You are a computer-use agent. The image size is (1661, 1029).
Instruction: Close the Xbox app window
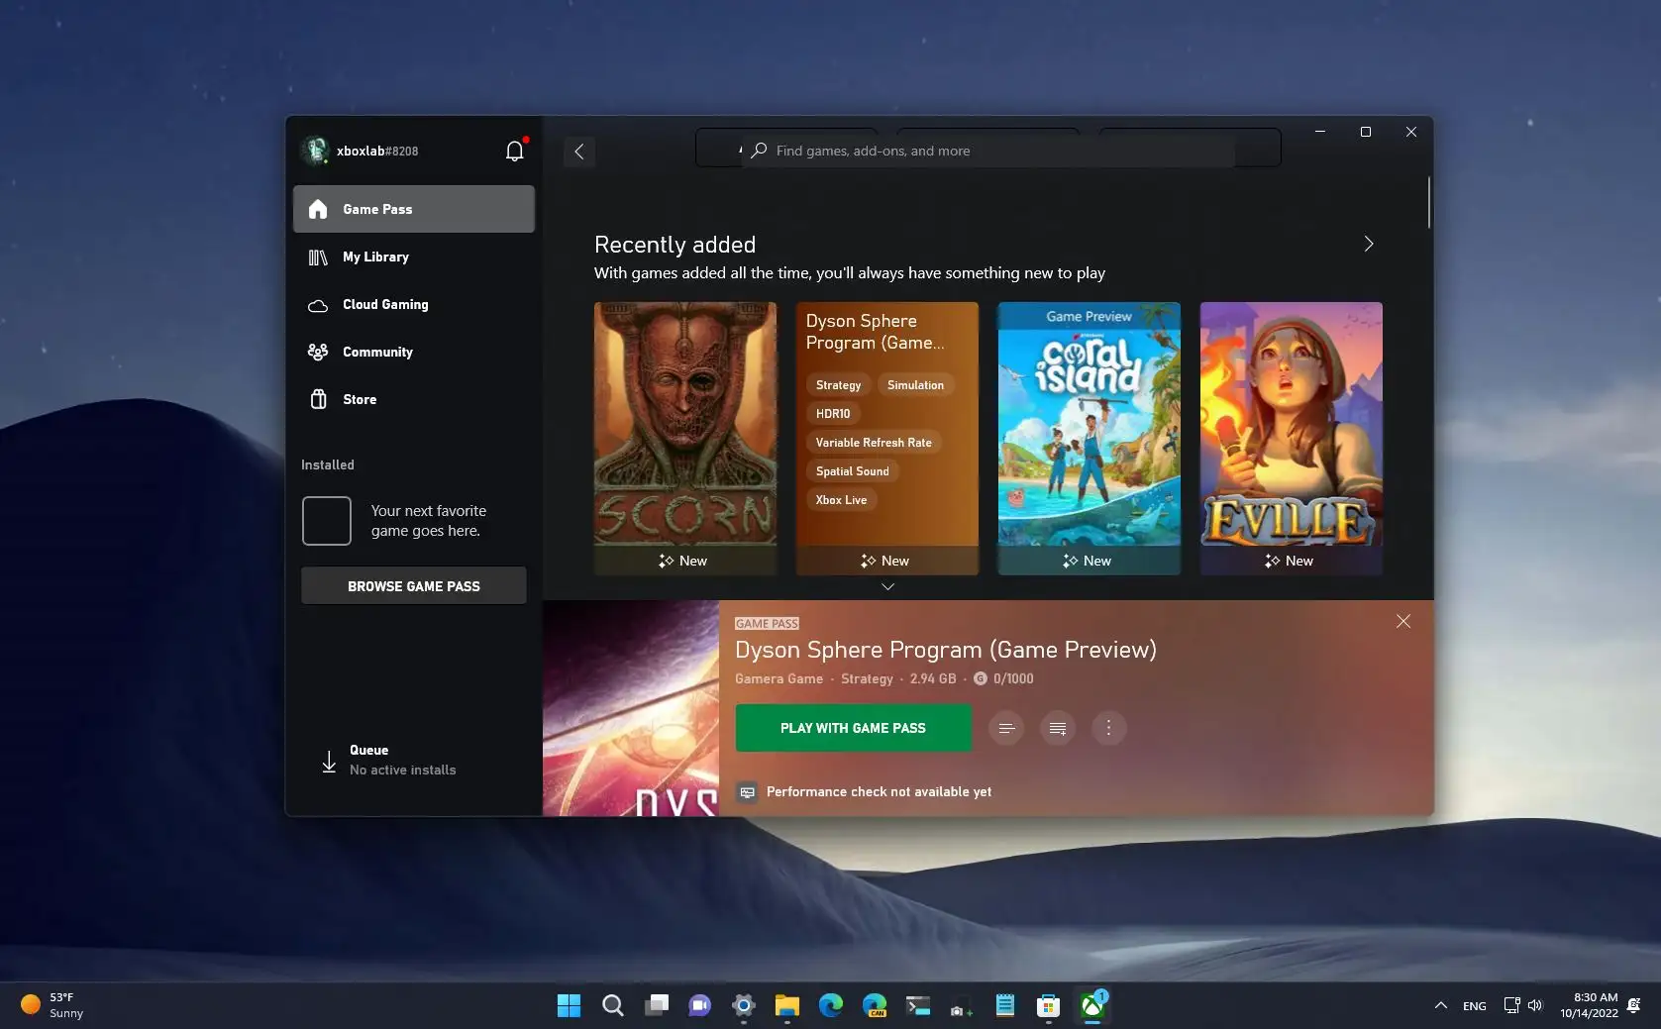click(x=1411, y=132)
